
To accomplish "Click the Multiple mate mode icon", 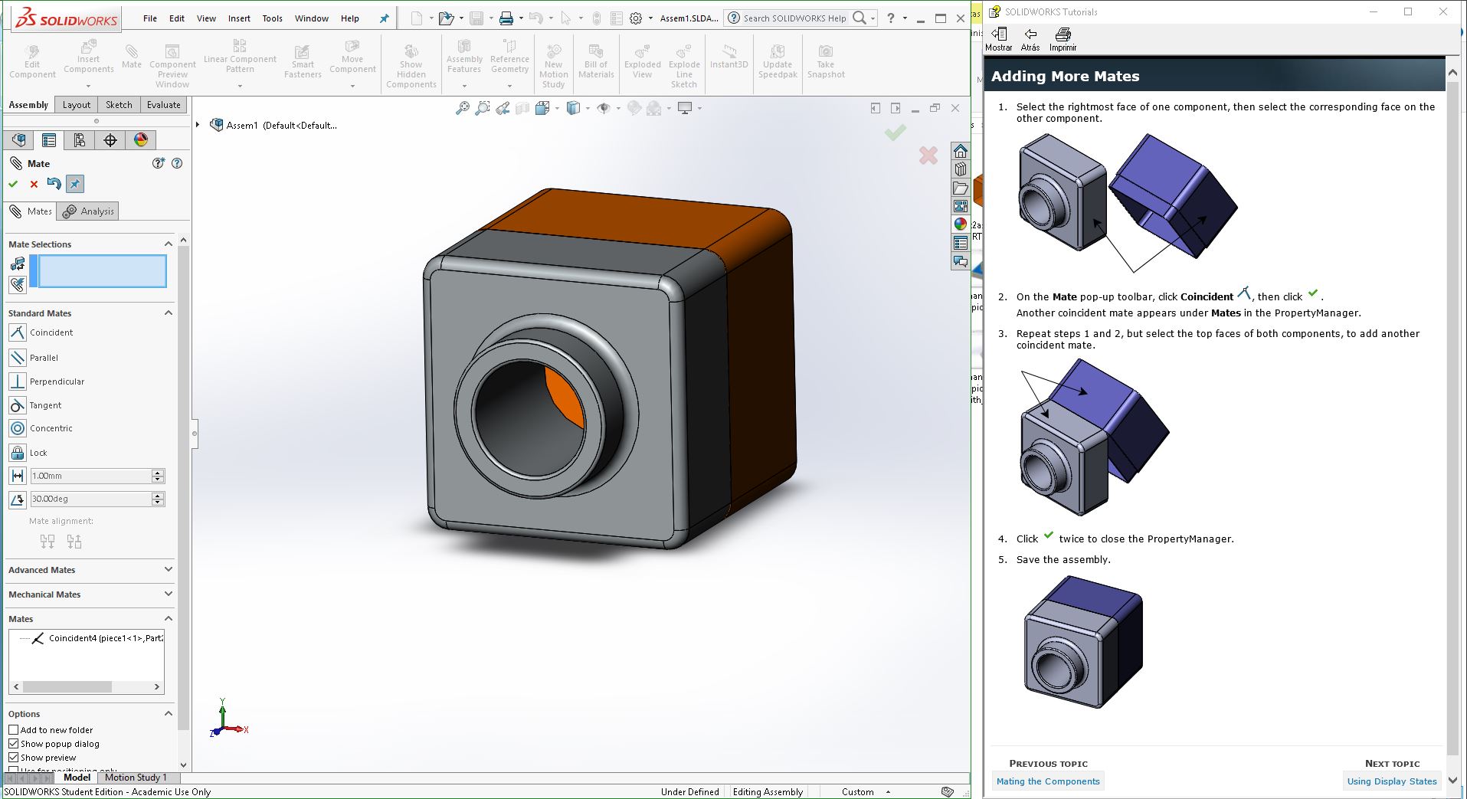I will [x=18, y=285].
